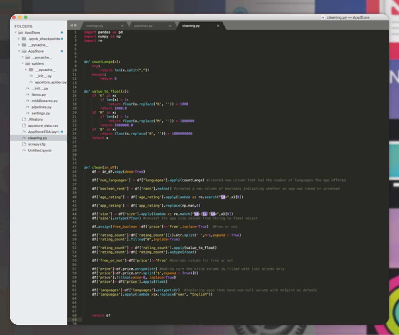
Task: Click the file icon in the title bar
Action: coord(323,17)
